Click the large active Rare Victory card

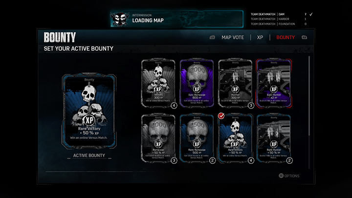(89, 111)
